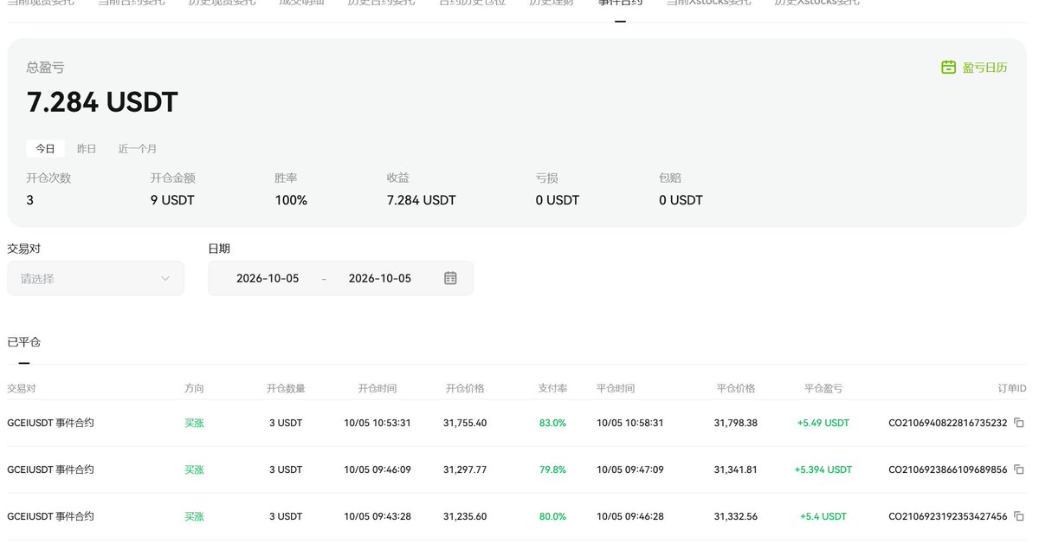The height and width of the screenshot is (557, 1039).
Task: Click the open price 31,297.77
Action: pyautogui.click(x=465, y=470)
